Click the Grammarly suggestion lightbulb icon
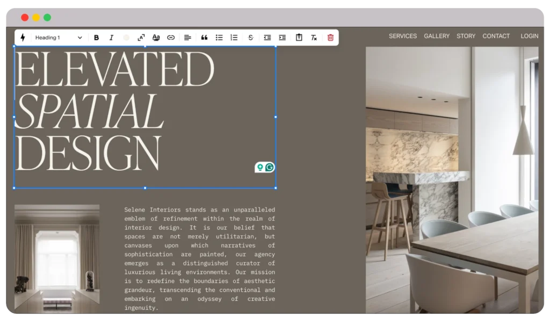 [x=260, y=167]
